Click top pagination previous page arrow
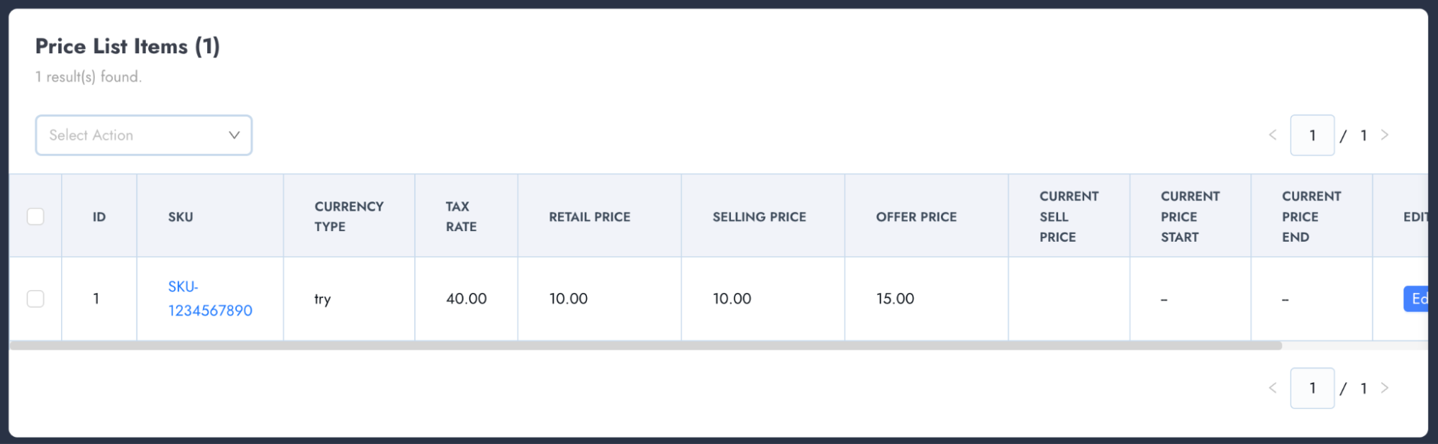 (1273, 135)
